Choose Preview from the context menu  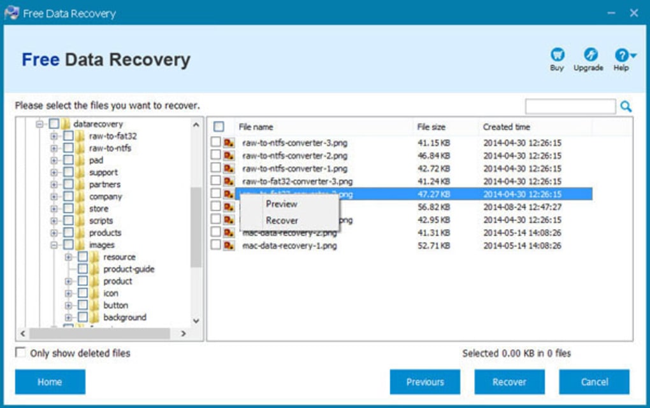(x=282, y=204)
